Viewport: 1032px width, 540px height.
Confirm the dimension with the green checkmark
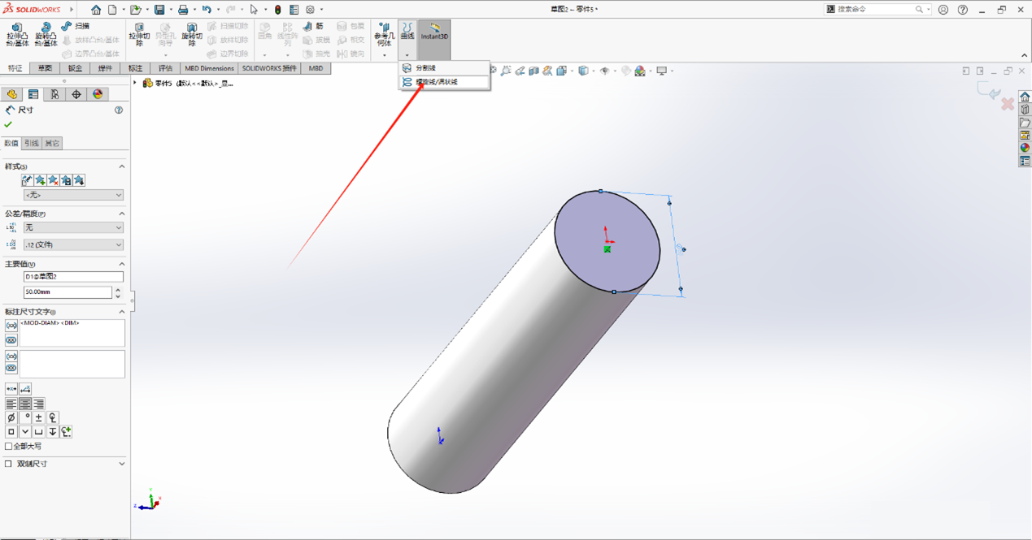[7, 126]
